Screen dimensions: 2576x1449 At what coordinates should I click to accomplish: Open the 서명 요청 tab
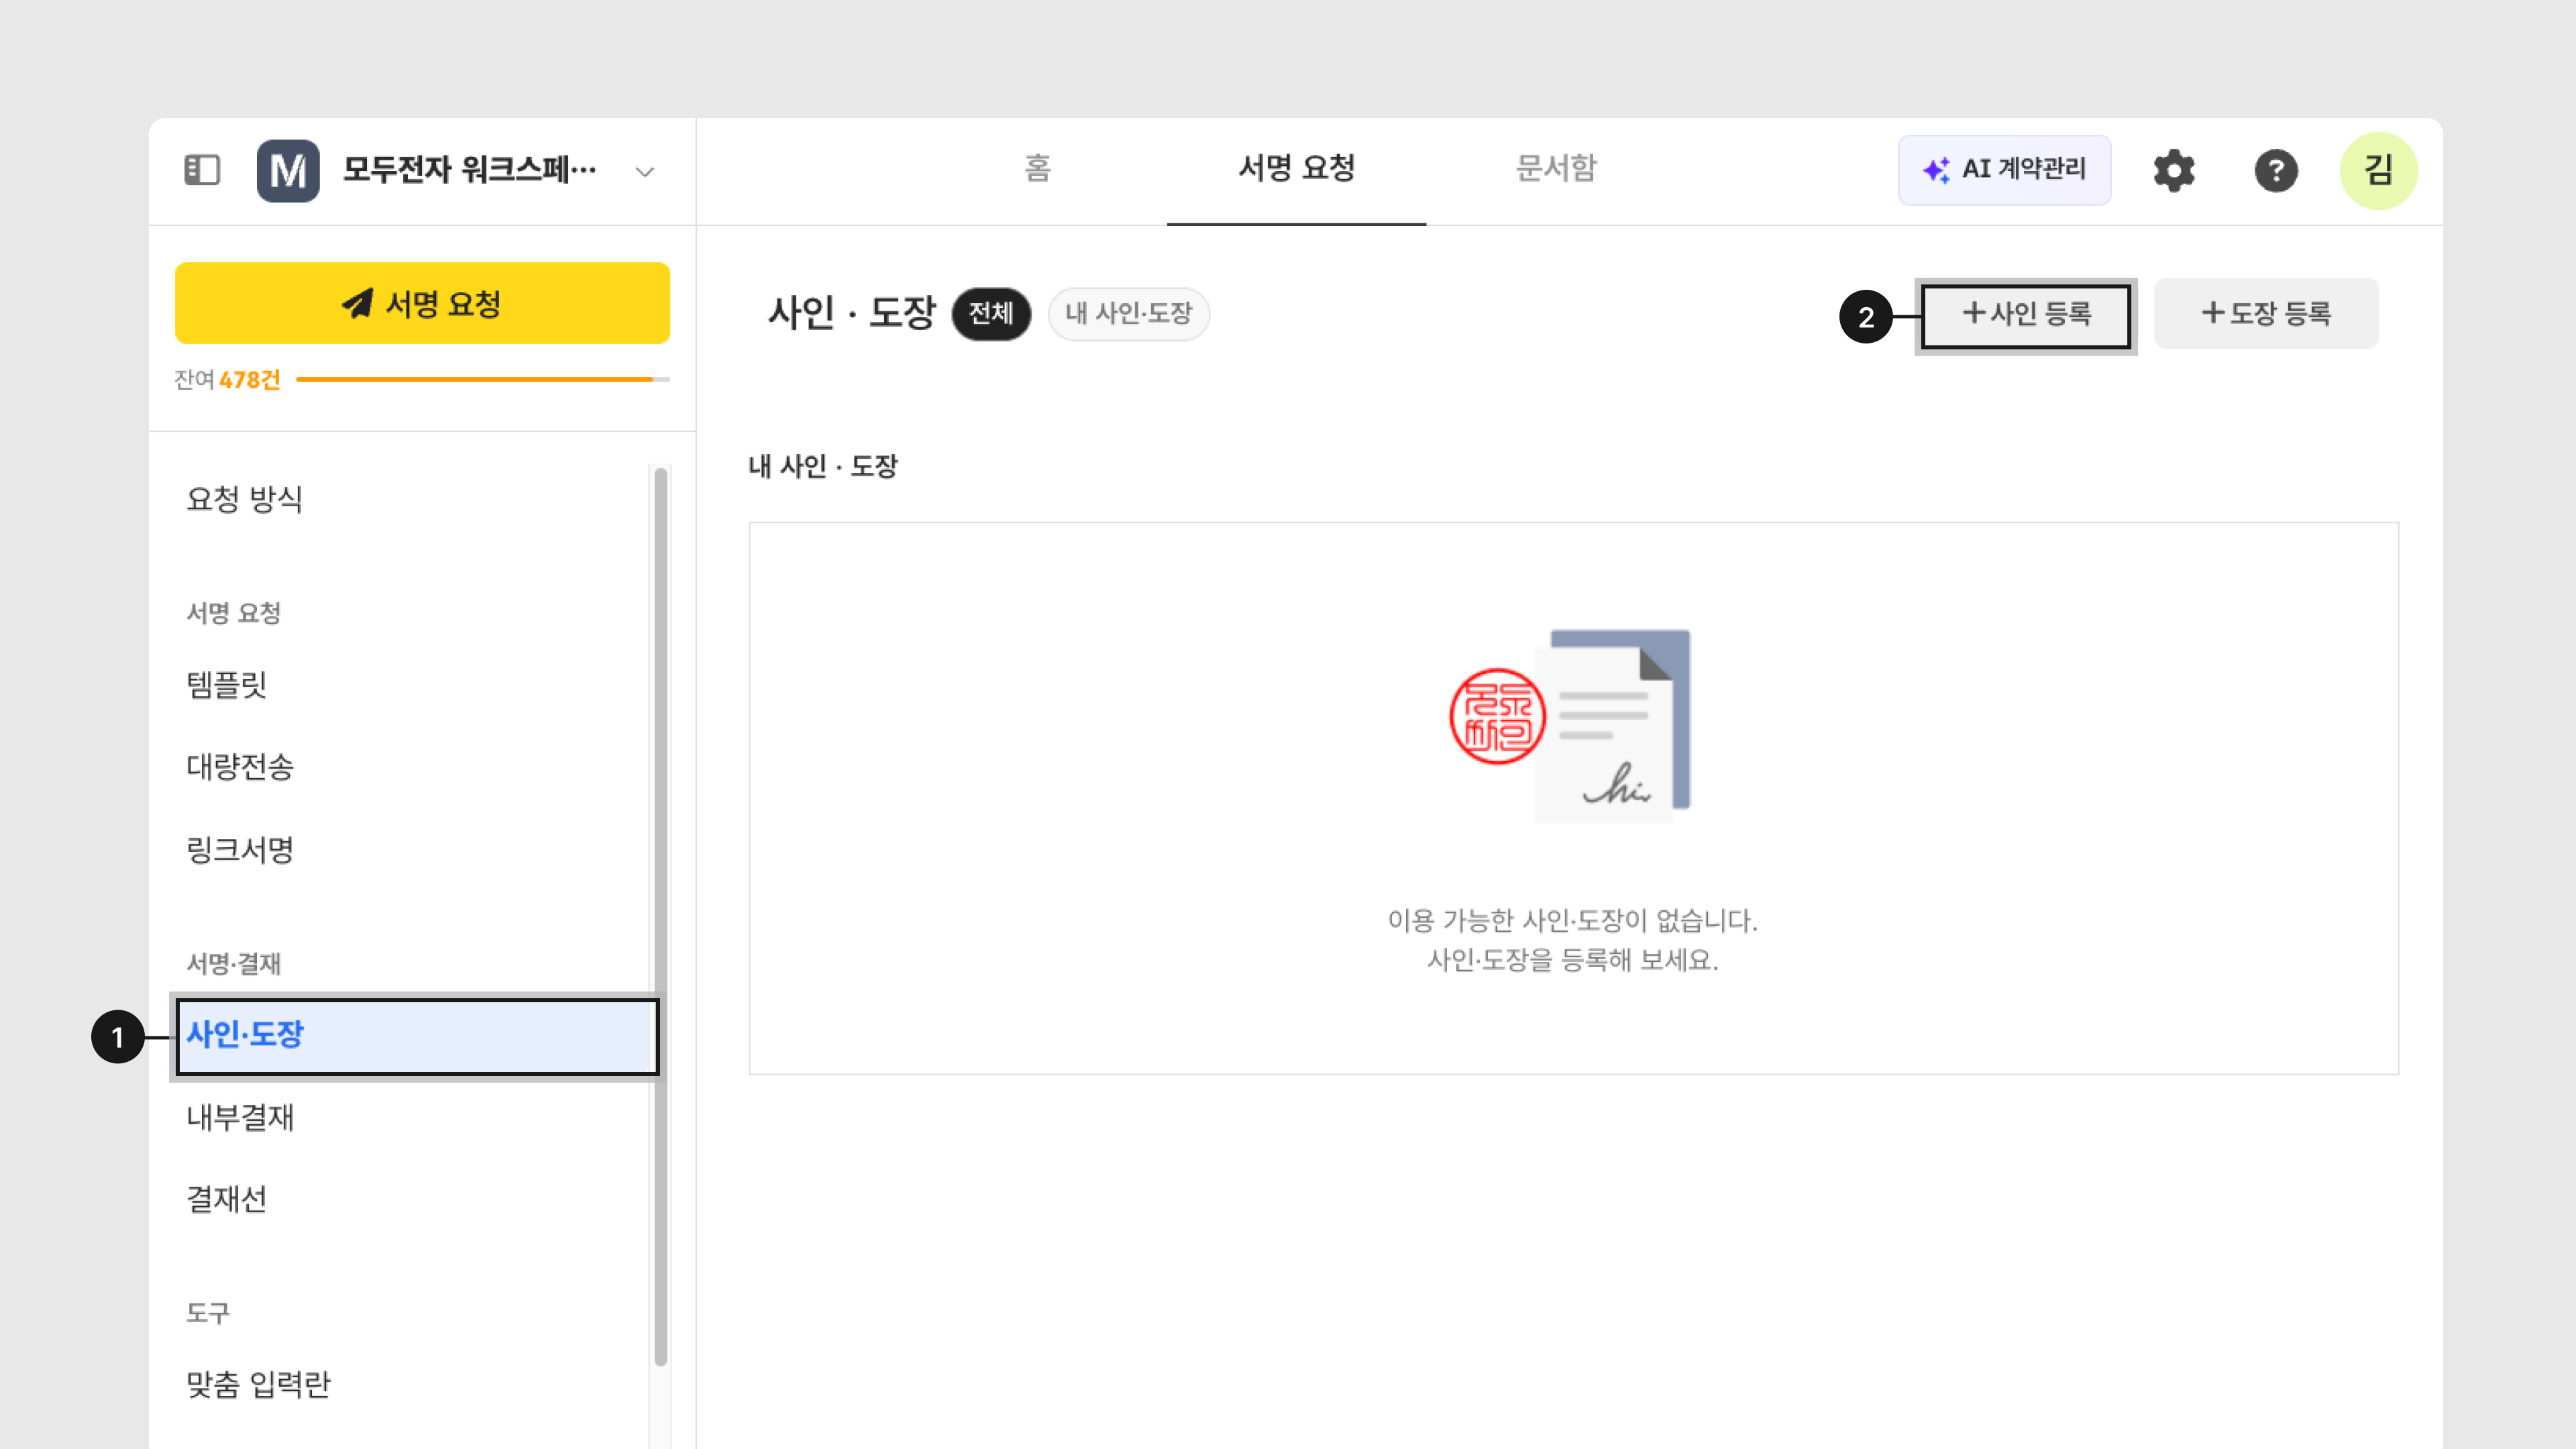coord(1296,168)
